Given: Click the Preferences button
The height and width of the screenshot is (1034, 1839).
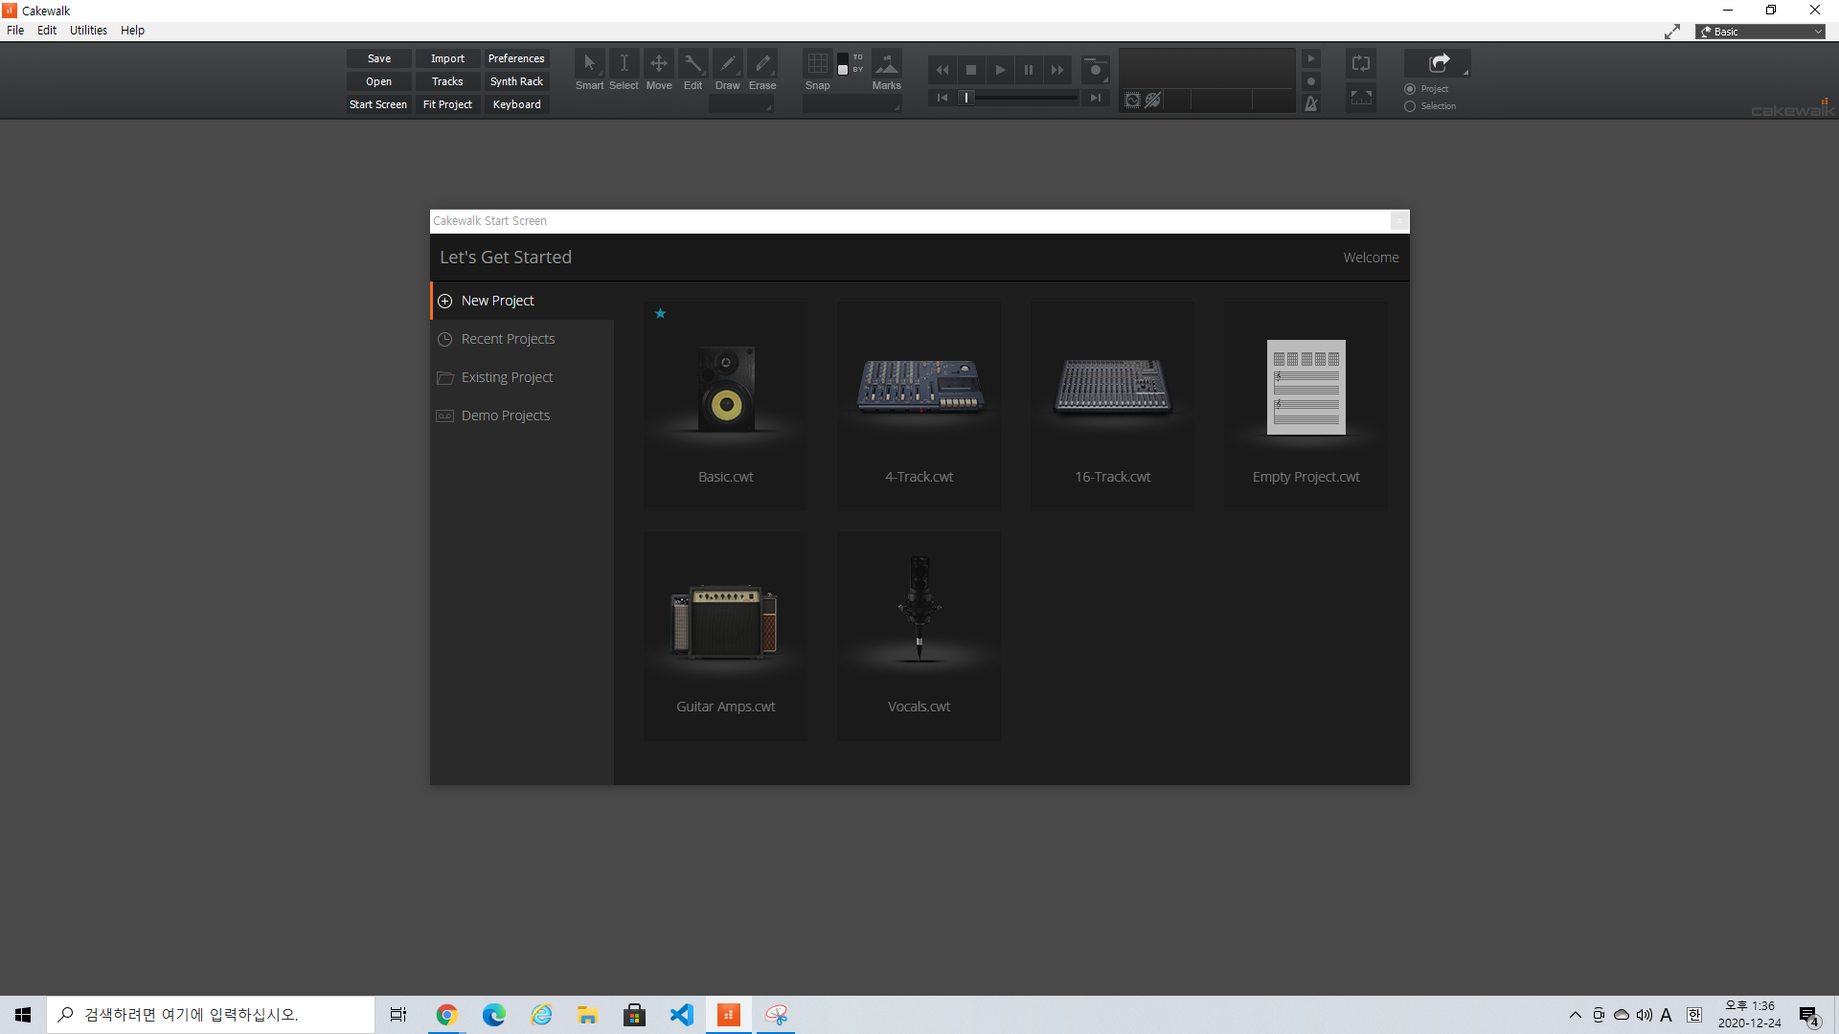Looking at the screenshot, I should pos(515,58).
